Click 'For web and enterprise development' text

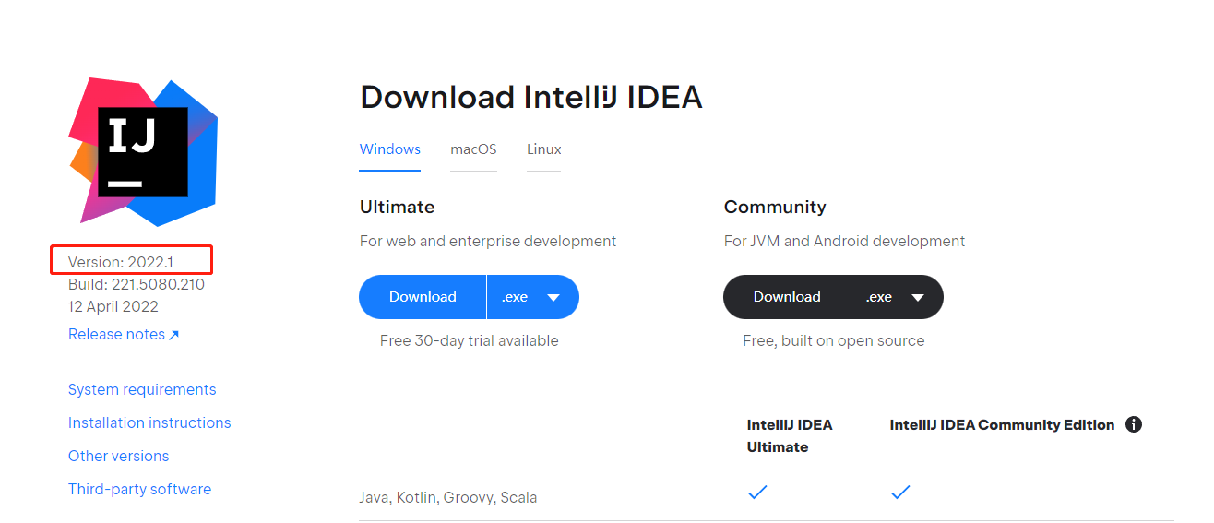pos(488,241)
